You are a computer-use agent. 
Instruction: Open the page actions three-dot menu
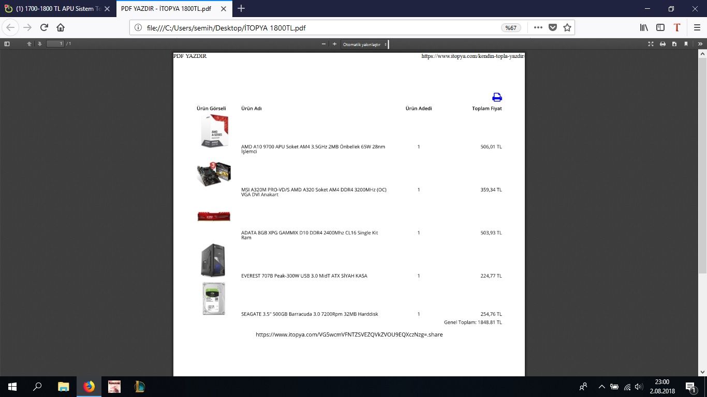[x=538, y=28]
